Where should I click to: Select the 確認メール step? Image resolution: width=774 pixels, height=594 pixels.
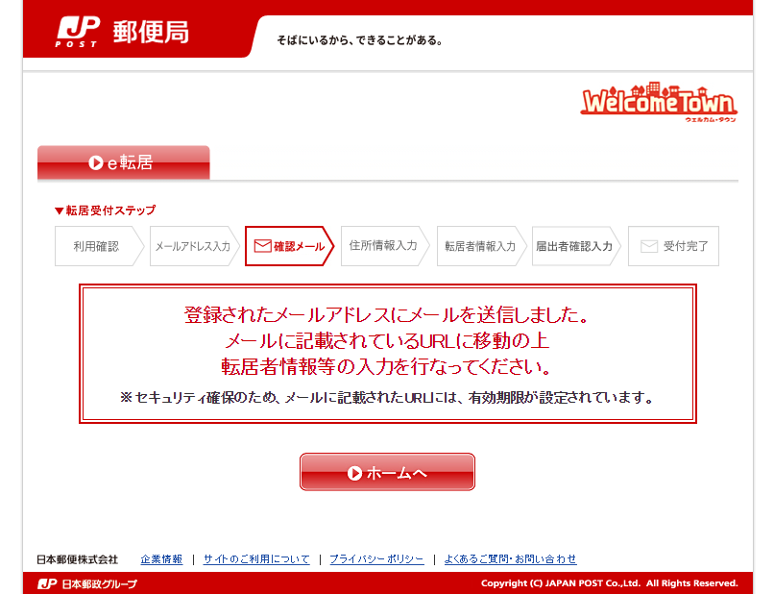(289, 246)
